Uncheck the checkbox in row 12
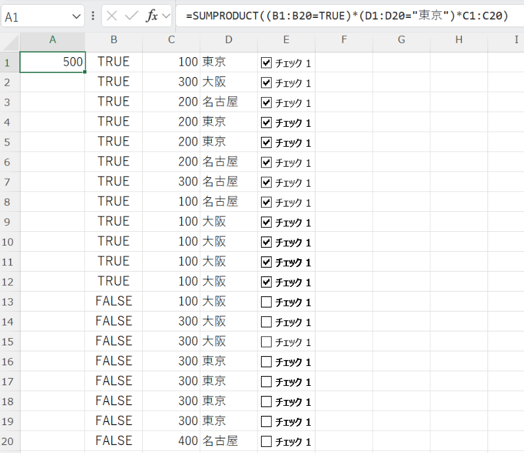This screenshot has width=524, height=453. 267,282
